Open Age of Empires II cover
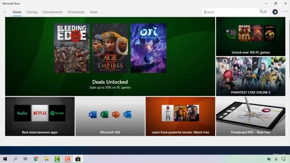The width and height of the screenshot is (290, 163). point(110,48)
